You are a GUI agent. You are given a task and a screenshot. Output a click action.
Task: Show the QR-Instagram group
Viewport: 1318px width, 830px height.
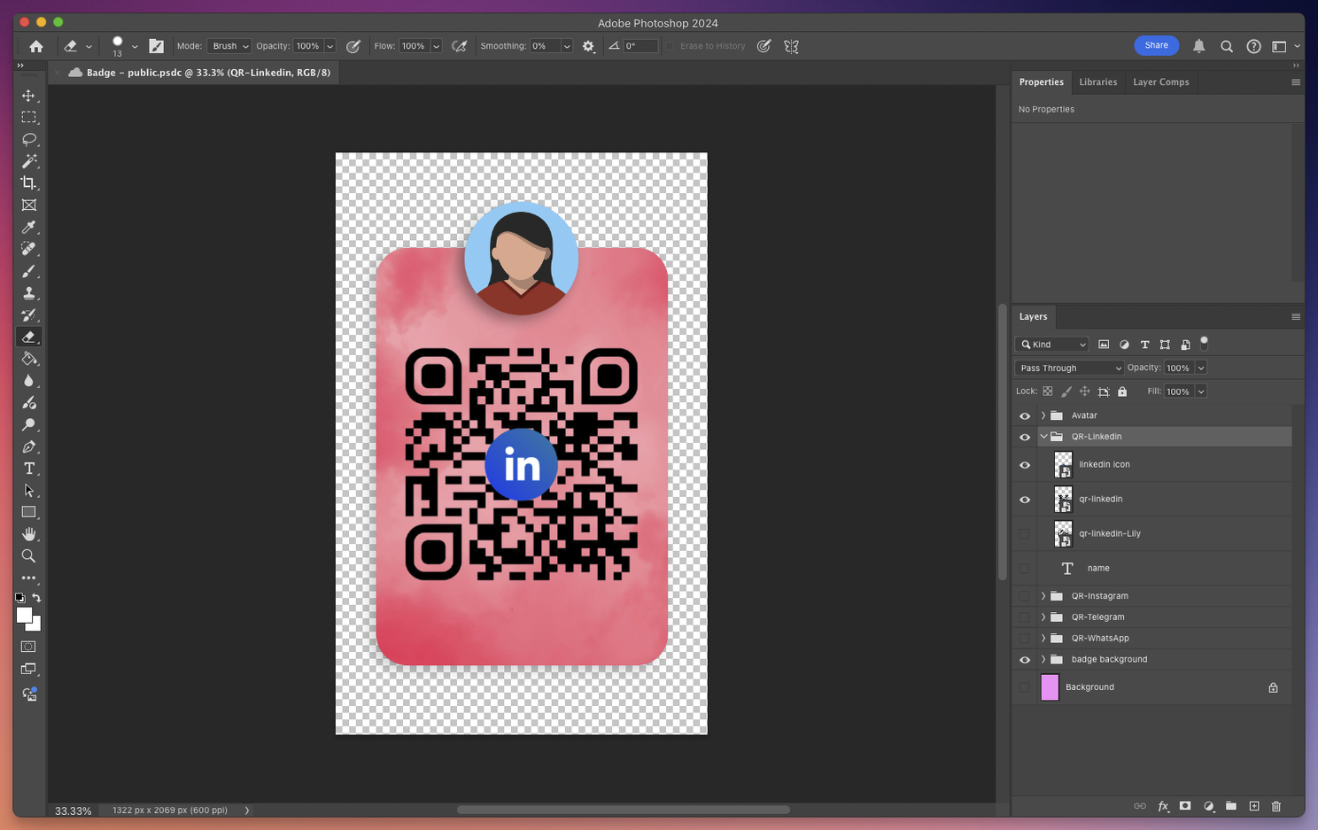click(x=1025, y=596)
